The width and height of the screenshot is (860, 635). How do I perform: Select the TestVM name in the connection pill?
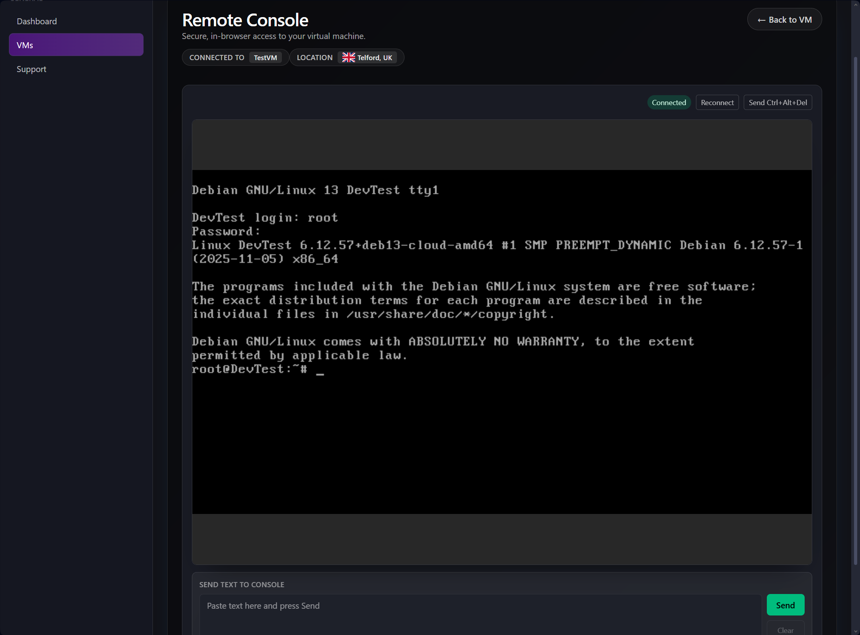click(265, 57)
